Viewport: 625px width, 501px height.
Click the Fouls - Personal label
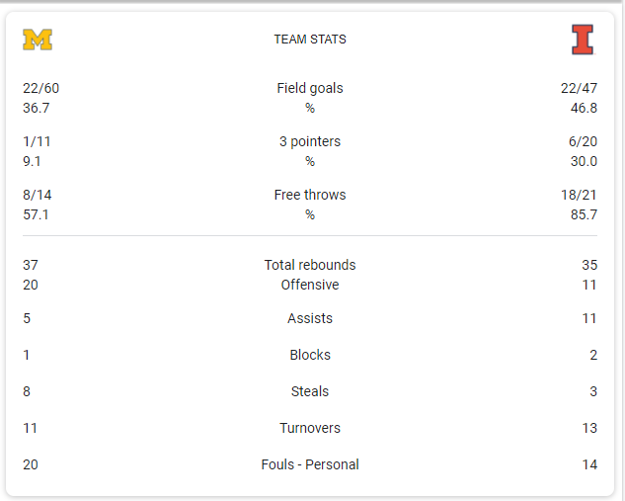[x=310, y=464]
